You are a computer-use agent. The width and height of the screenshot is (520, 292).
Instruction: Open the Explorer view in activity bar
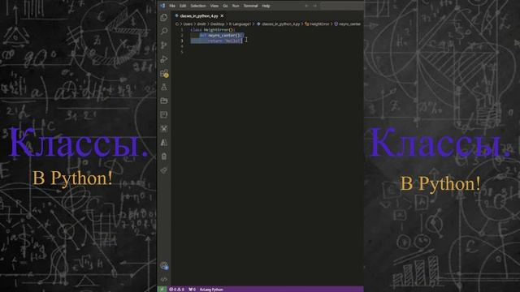click(164, 18)
